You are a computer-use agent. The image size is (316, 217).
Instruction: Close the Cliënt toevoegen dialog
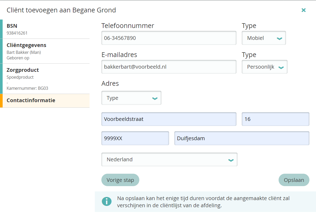tap(304, 10)
